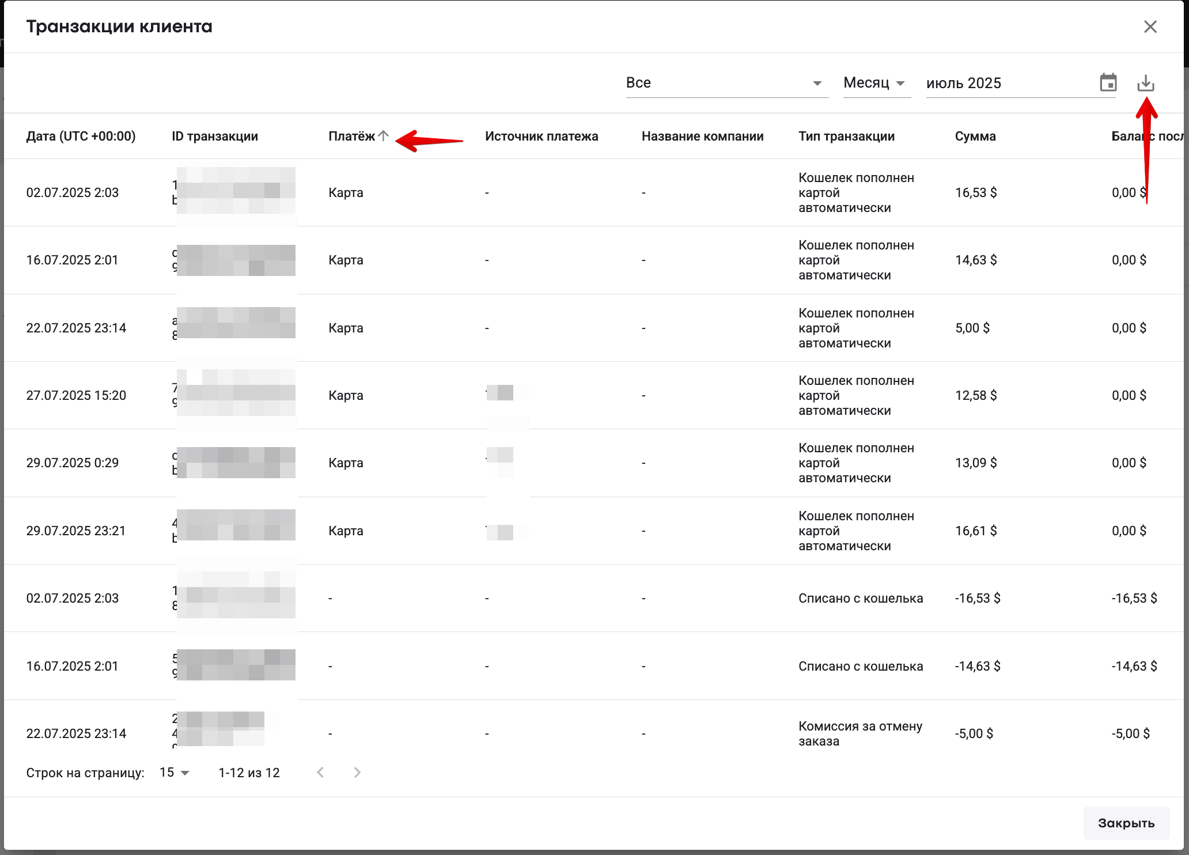Sort by Сумма column header

point(975,136)
